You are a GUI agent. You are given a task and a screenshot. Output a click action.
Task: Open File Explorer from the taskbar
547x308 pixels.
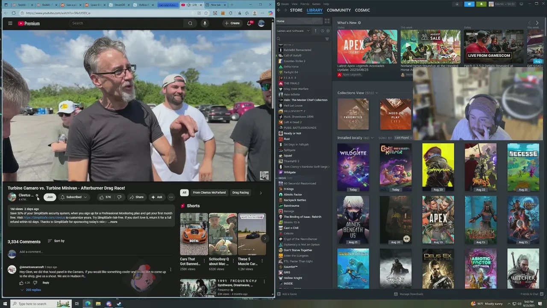click(98, 304)
